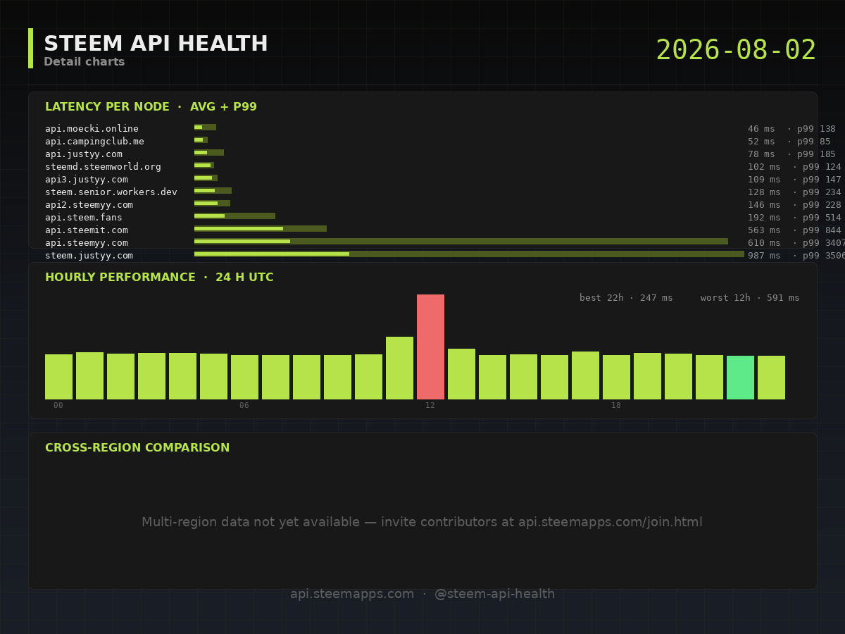Click the '146 ms · p99 228' value
The image size is (845, 634).
(794, 205)
